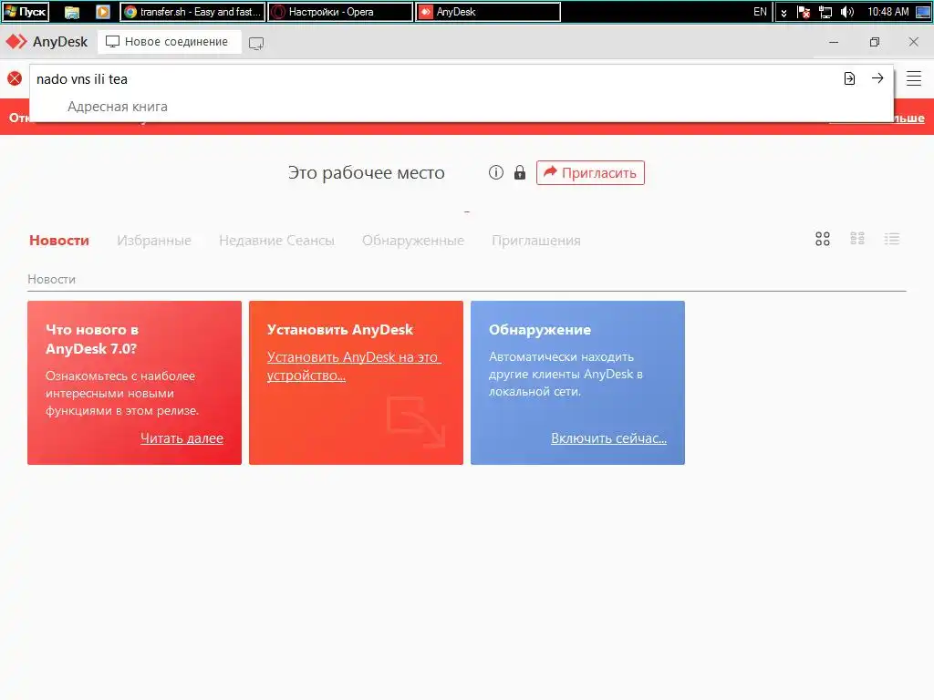Viewport: 934px width, 700px height.
Task: Click the address input field with text
Action: [435, 79]
